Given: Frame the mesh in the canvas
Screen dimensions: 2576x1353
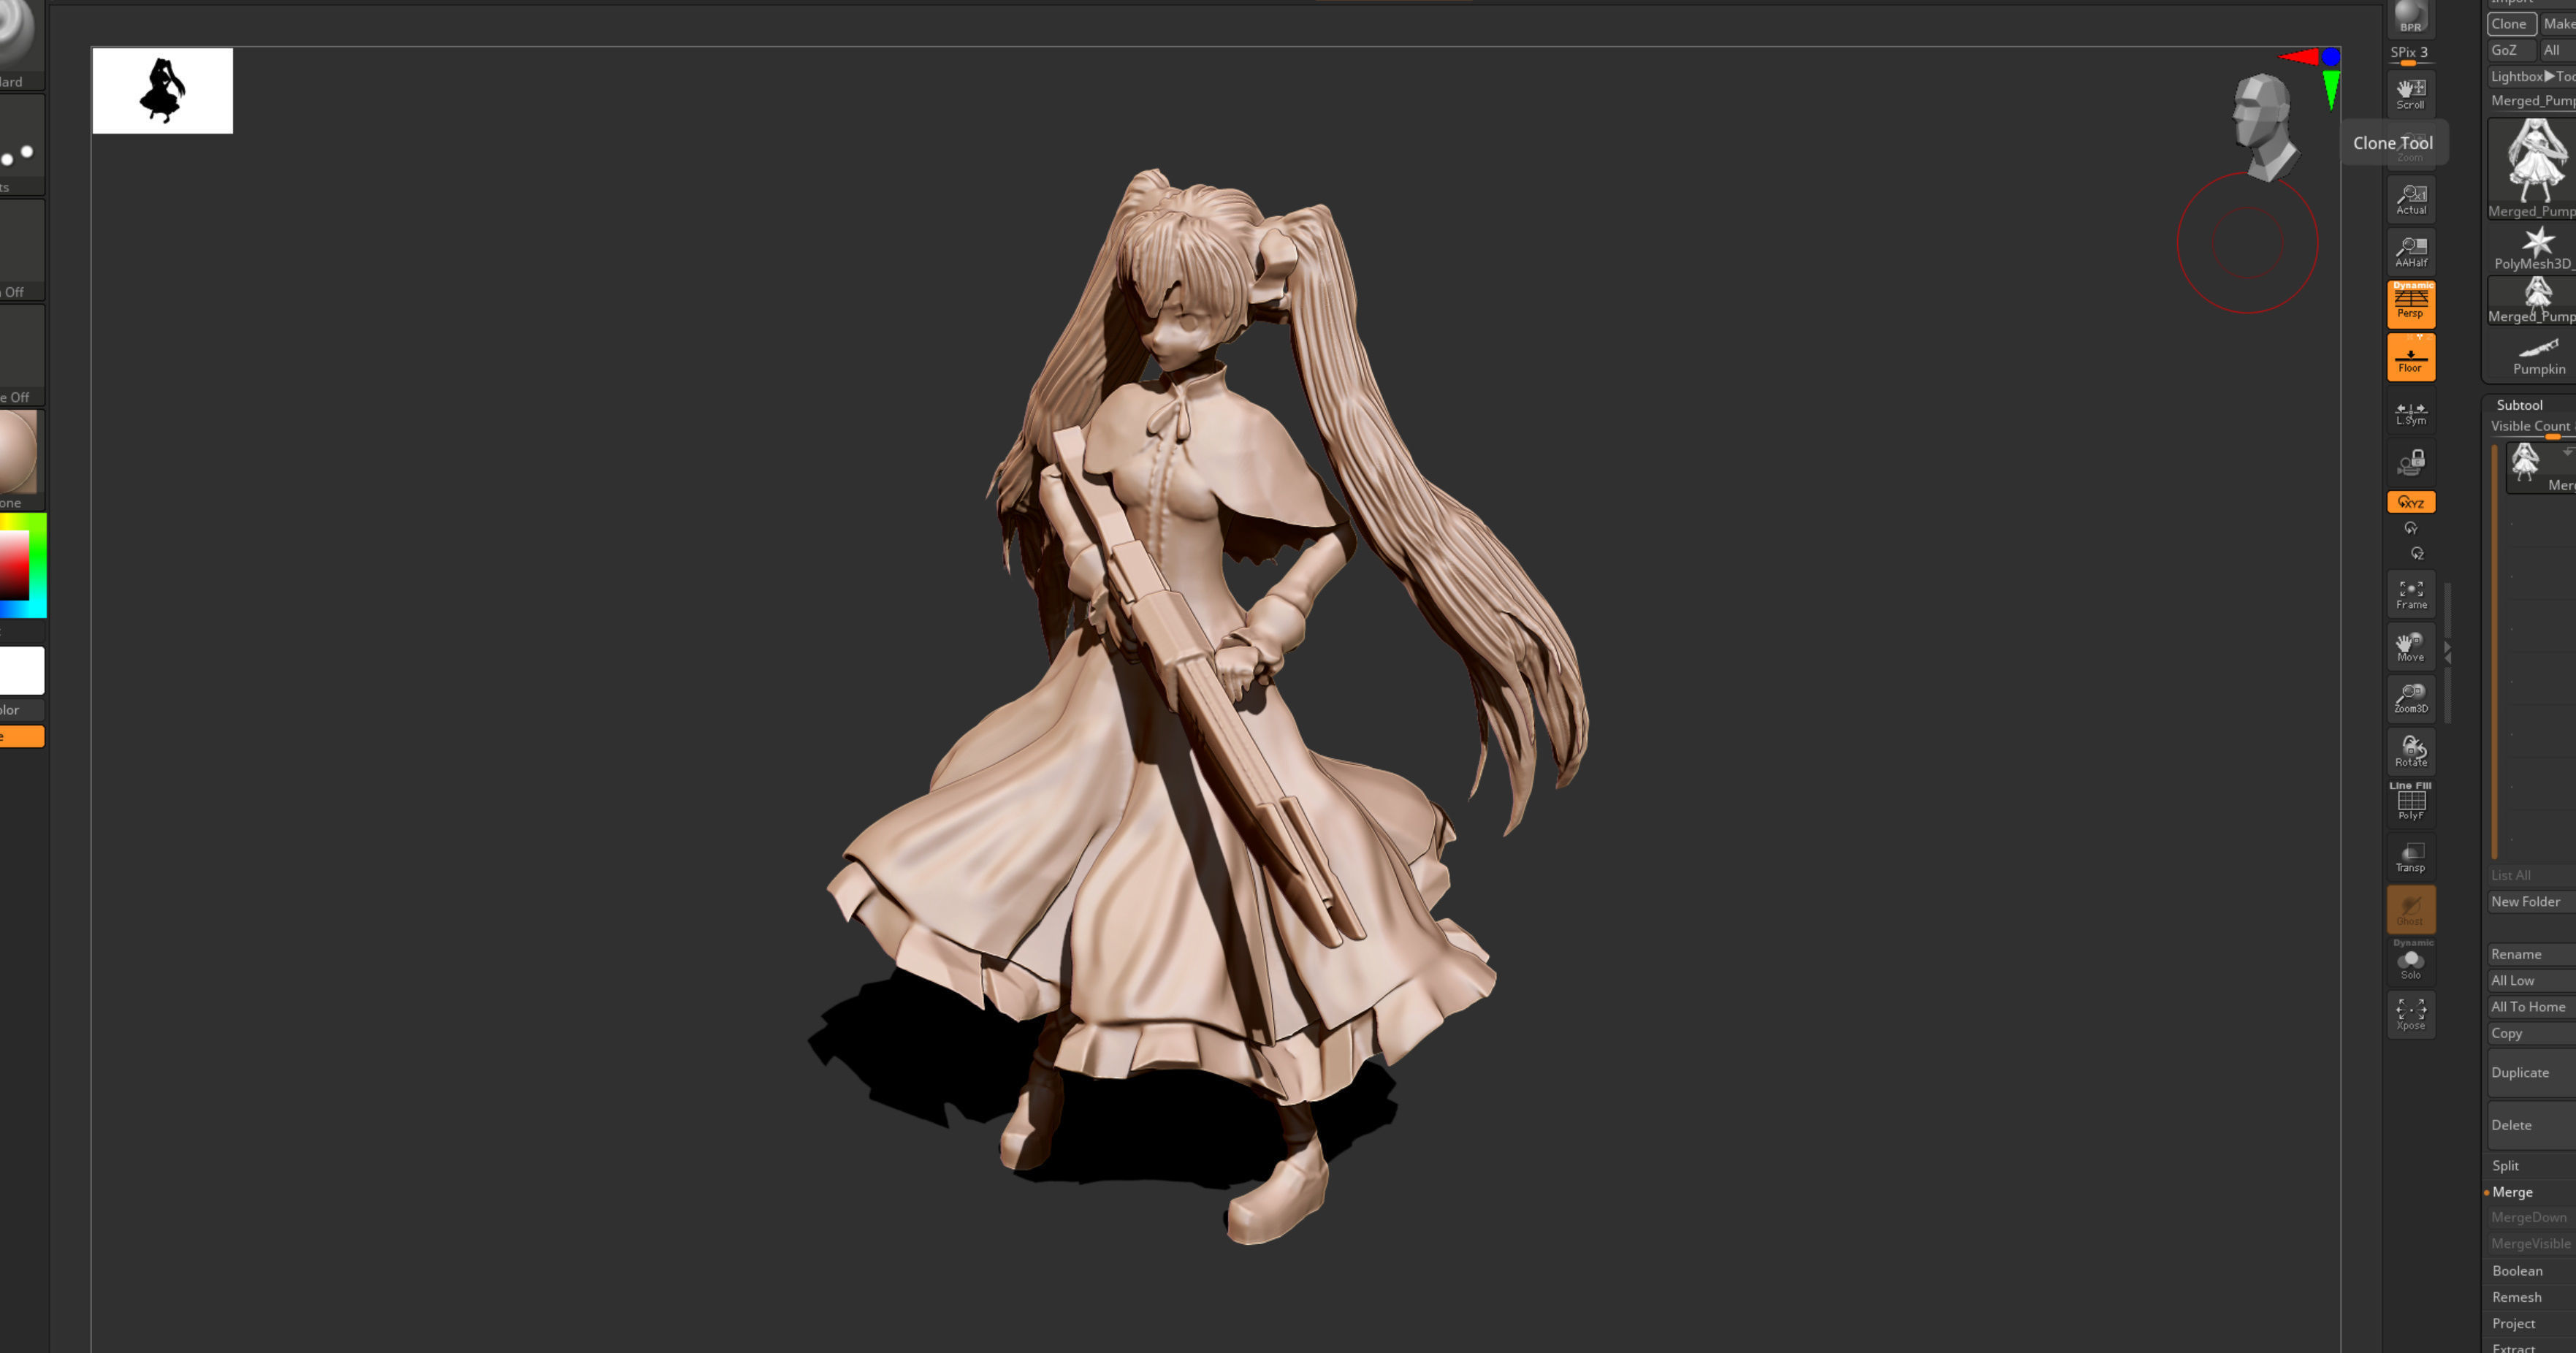Looking at the screenshot, I should pos(2411,594).
